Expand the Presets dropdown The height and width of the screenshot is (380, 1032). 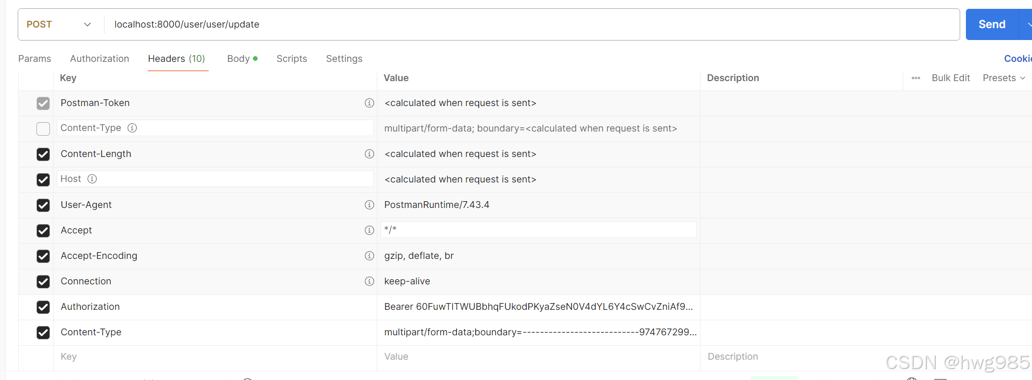pos(1004,78)
